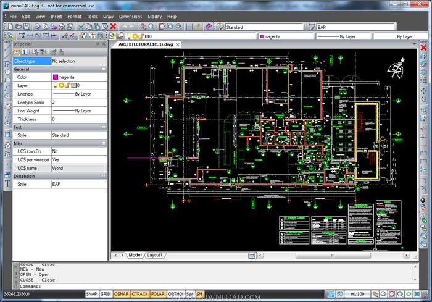Click the Open file folder icon

coord(19,27)
